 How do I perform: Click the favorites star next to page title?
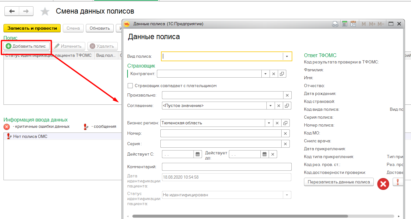click(45, 12)
